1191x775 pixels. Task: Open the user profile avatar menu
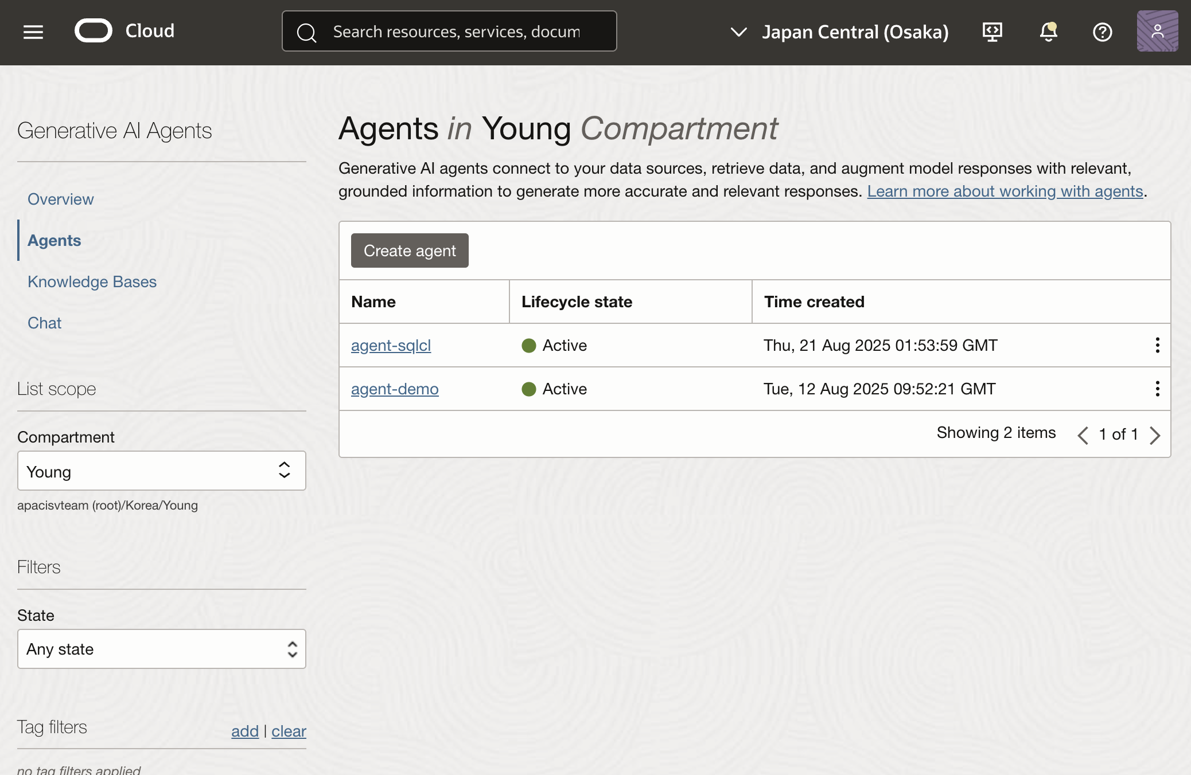[1157, 31]
